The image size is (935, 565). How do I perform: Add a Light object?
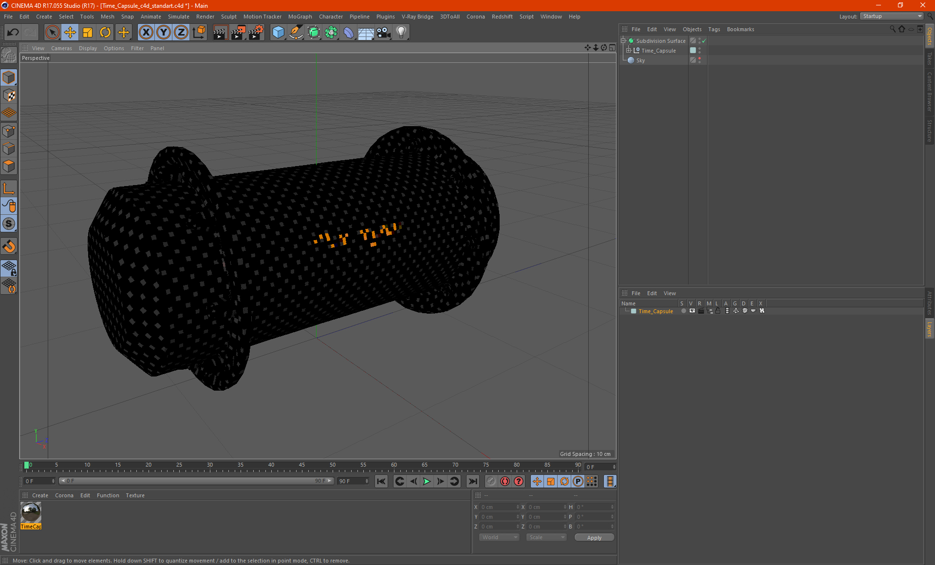pyautogui.click(x=401, y=33)
